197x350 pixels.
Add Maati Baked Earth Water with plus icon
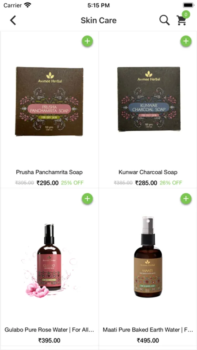186,198
